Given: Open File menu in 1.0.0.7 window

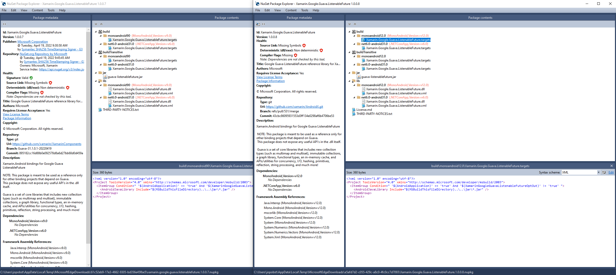Looking at the screenshot, I should pos(4,10).
